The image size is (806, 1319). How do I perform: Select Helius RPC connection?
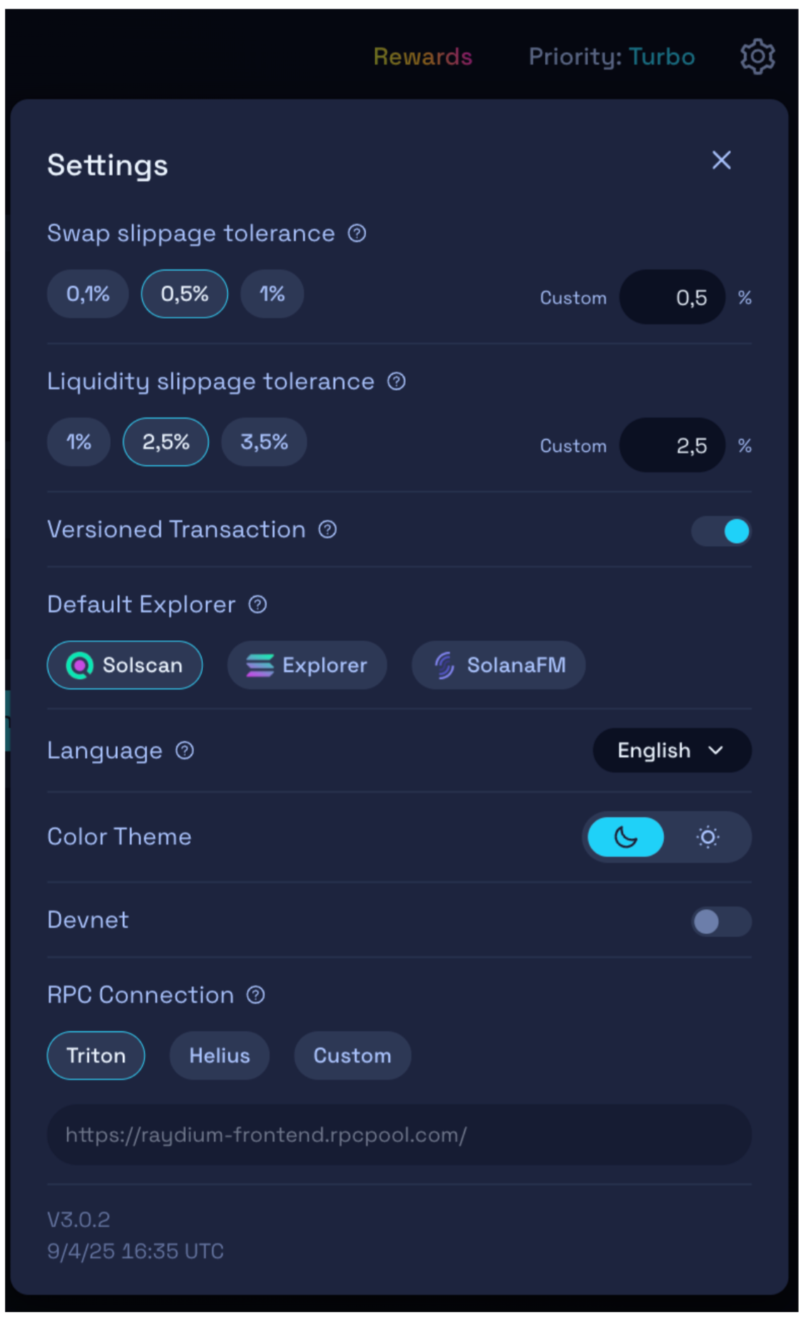pos(219,1055)
